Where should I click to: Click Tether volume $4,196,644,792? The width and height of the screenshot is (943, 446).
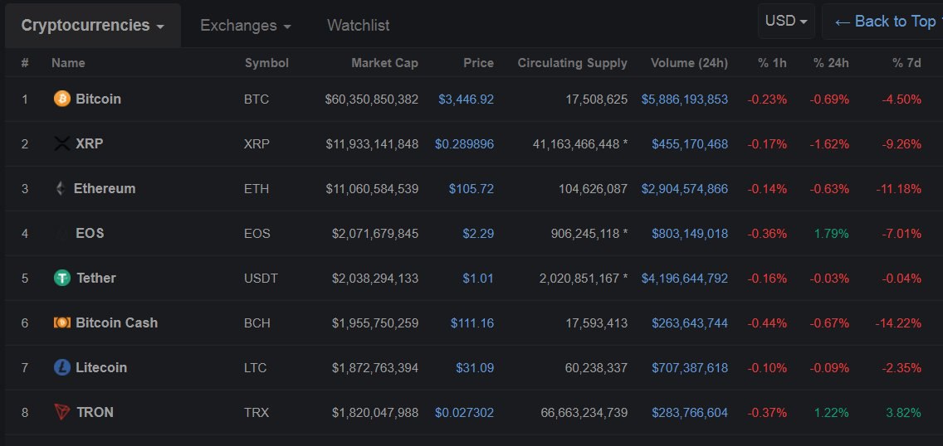[684, 278]
